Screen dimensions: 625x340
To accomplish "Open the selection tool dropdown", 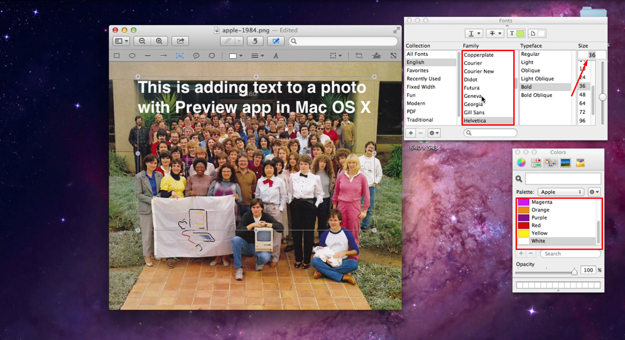I will [335, 56].
